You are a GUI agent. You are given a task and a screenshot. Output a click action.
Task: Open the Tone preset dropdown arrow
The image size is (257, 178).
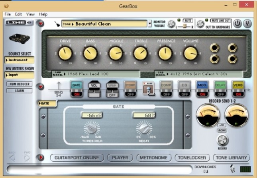click(150, 24)
